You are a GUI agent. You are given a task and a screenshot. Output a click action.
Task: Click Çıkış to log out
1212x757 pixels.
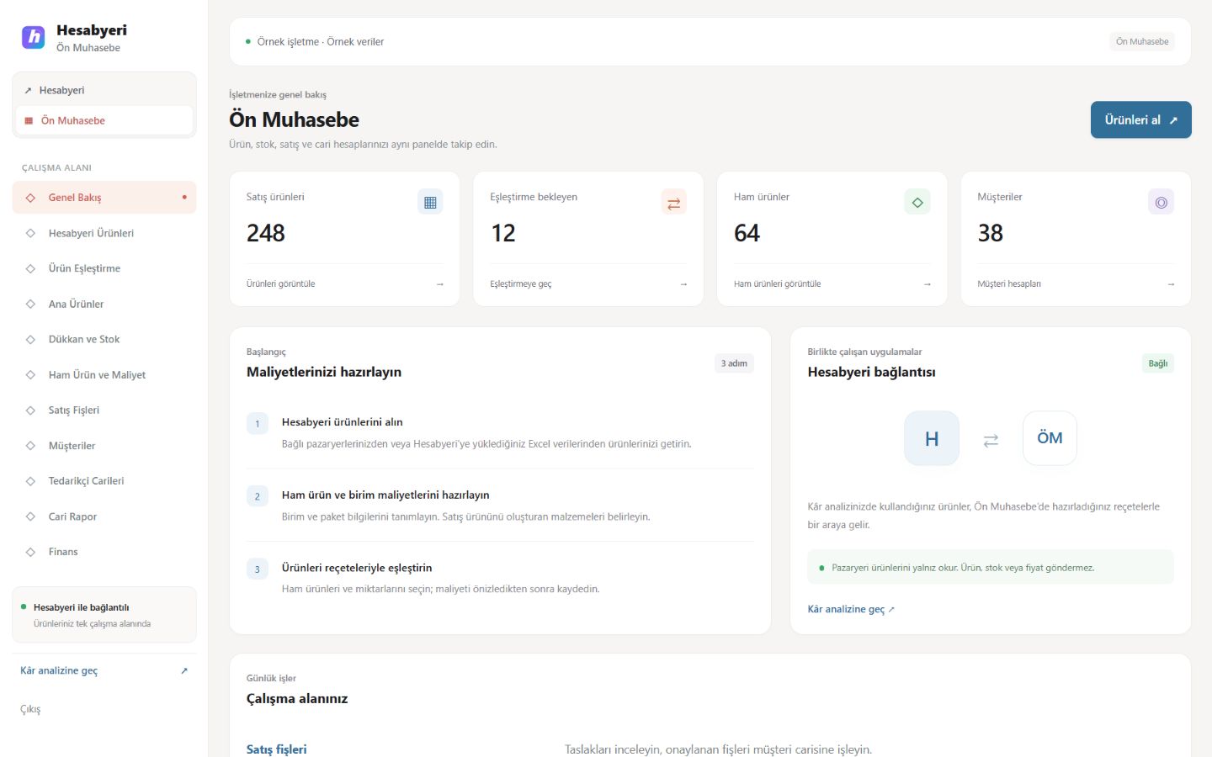point(30,709)
